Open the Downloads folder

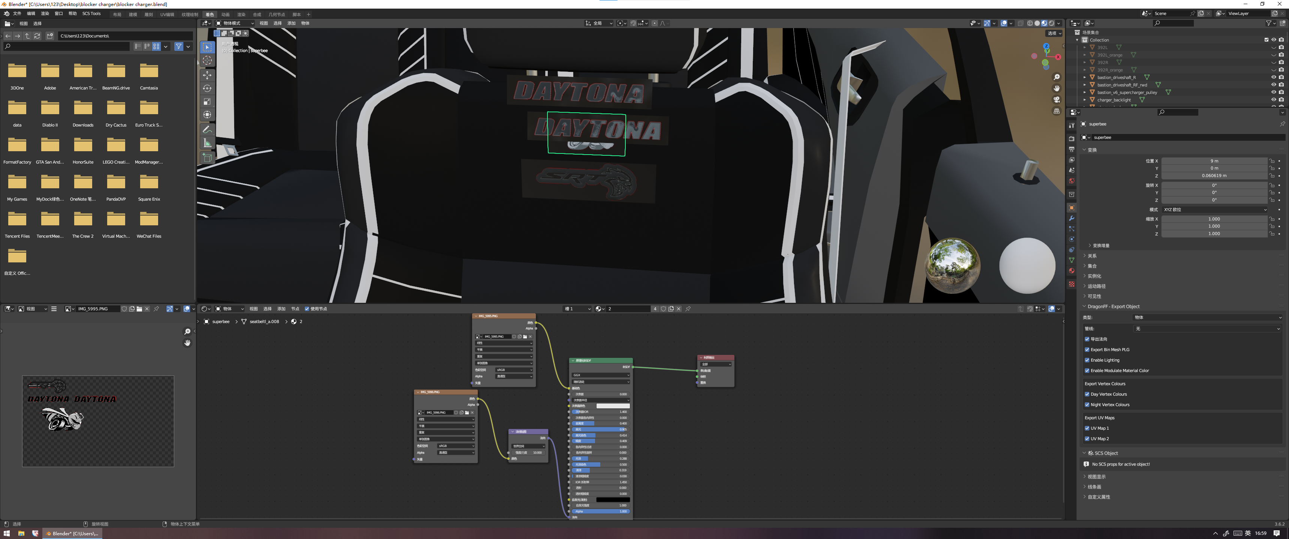pyautogui.click(x=83, y=114)
